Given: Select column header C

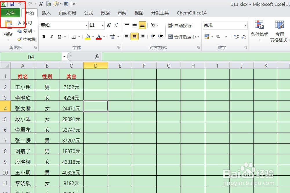Looking at the screenshot, I should (x=71, y=66).
